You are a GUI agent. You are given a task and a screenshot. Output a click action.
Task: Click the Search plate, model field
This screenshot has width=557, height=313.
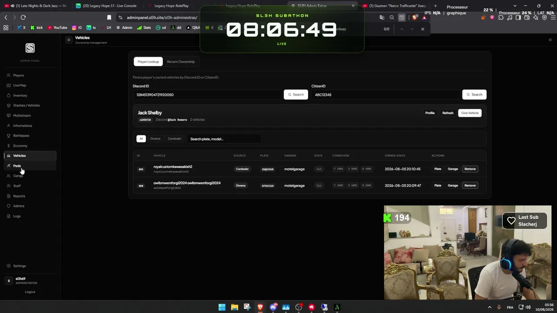(x=224, y=139)
